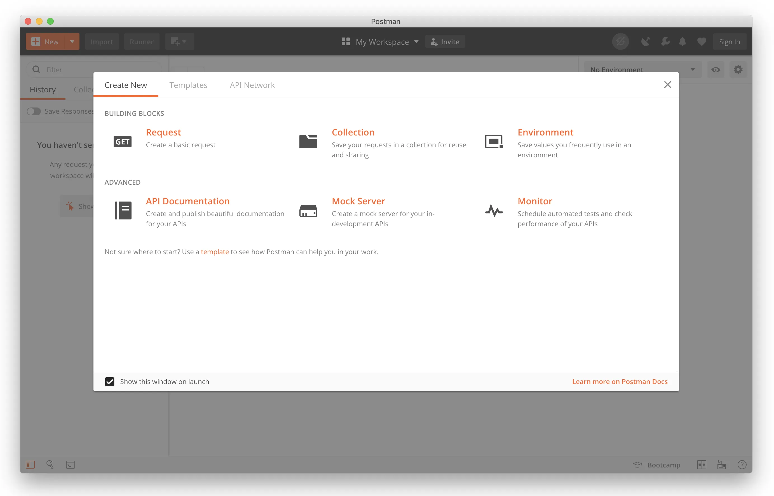Toggle the Save Responses switch
Image resolution: width=774 pixels, height=496 pixels.
(x=34, y=111)
